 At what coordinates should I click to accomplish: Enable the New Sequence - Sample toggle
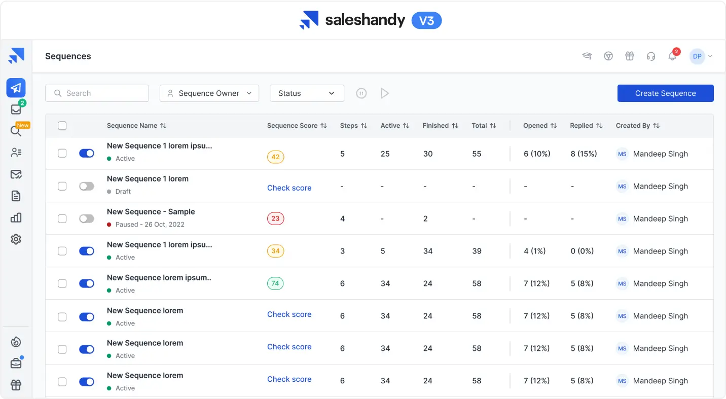(87, 219)
